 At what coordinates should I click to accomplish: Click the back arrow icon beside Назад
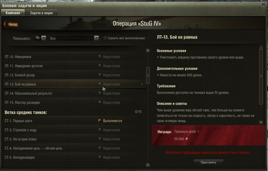tap(5, 24)
